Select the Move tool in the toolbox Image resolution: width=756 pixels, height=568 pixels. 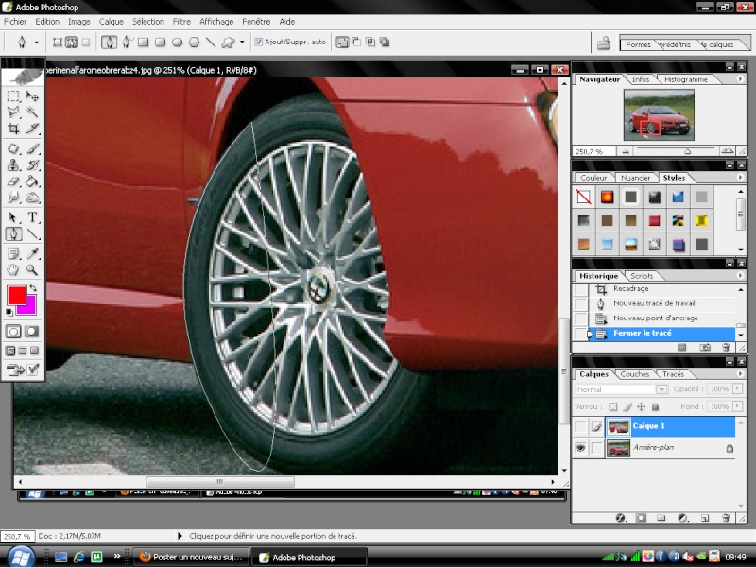32,96
